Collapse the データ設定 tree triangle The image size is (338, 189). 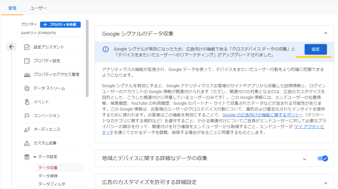click(35, 157)
